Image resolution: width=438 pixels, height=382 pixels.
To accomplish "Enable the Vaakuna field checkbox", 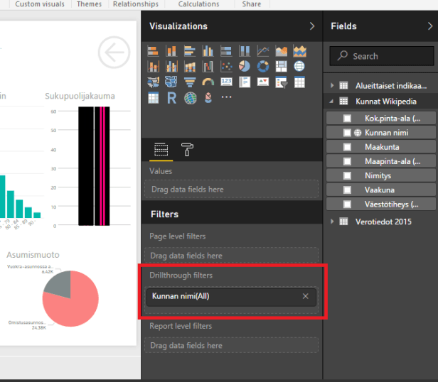I will pos(347,190).
